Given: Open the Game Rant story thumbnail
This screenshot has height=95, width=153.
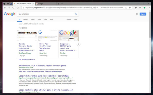Looking at the screenshot, I should (x=48, y=36).
